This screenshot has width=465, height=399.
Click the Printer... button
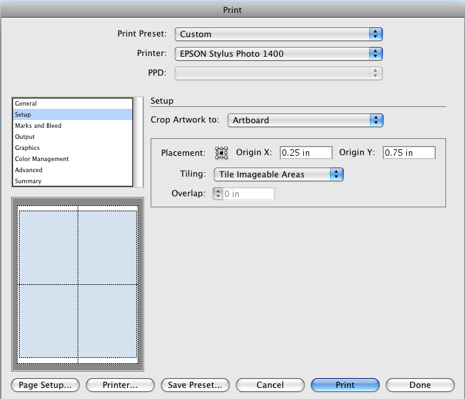pyautogui.click(x=120, y=385)
